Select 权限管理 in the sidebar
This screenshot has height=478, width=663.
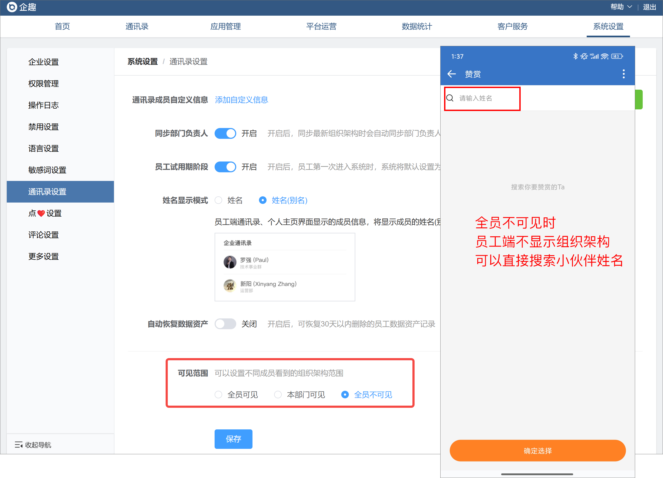point(44,84)
